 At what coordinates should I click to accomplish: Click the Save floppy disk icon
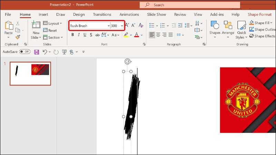(37, 52)
